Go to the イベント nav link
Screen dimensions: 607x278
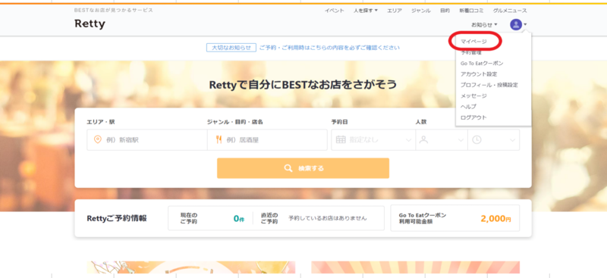(335, 11)
